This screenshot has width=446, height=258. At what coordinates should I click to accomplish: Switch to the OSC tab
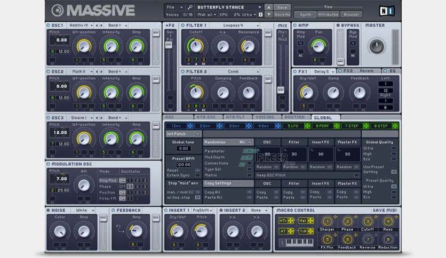(x=178, y=117)
